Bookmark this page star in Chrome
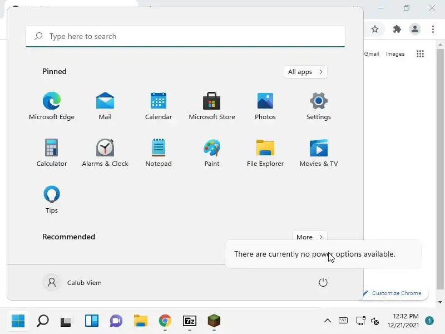 click(375, 29)
